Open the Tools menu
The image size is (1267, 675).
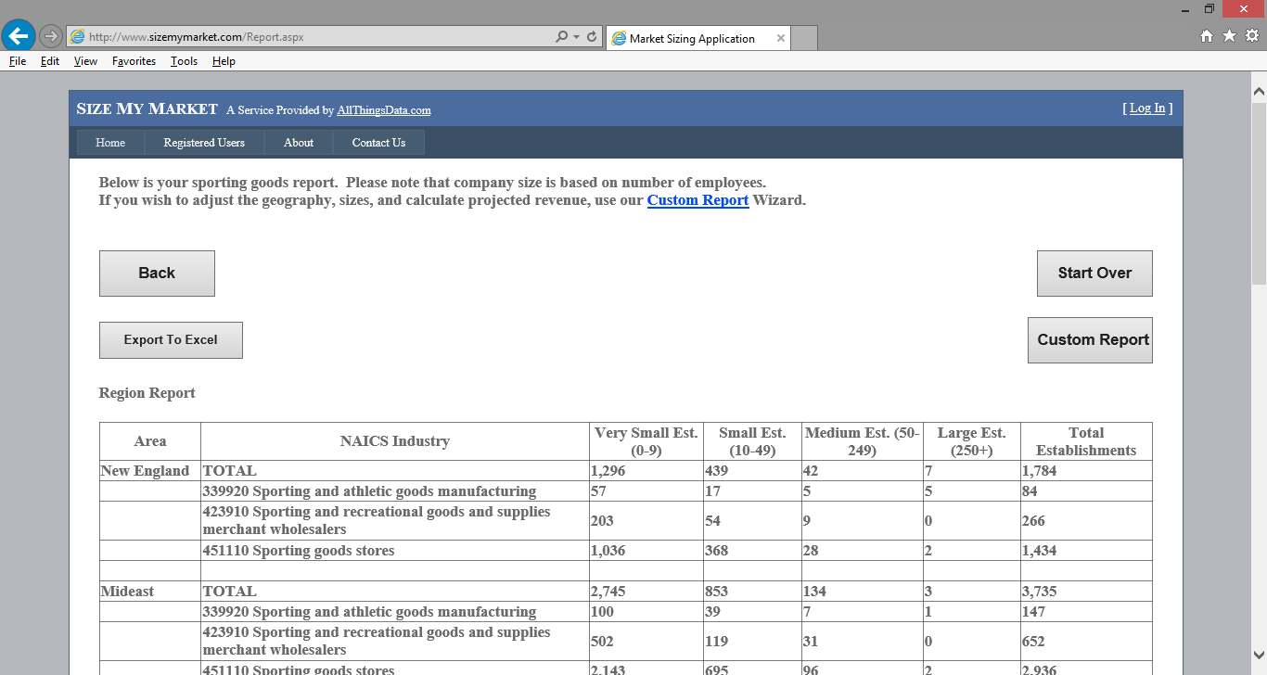[184, 61]
